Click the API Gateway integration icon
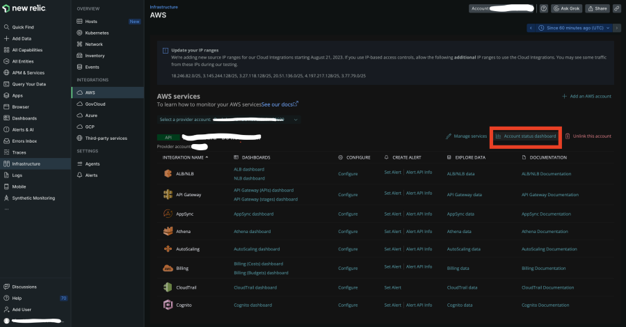Image resolution: width=626 pixels, height=327 pixels. [168, 194]
